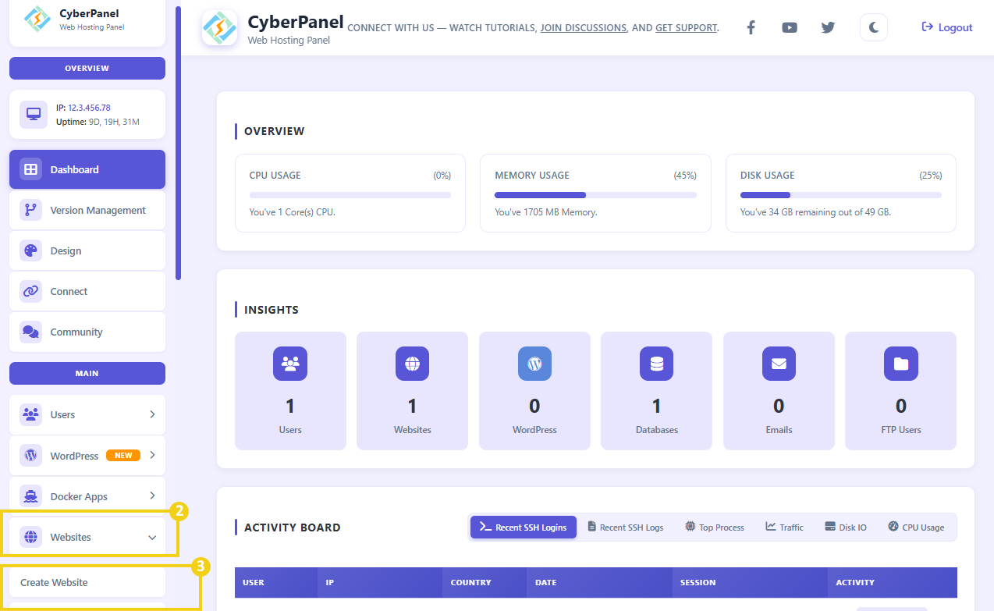Open the FTP Users insight icon

pyautogui.click(x=900, y=364)
